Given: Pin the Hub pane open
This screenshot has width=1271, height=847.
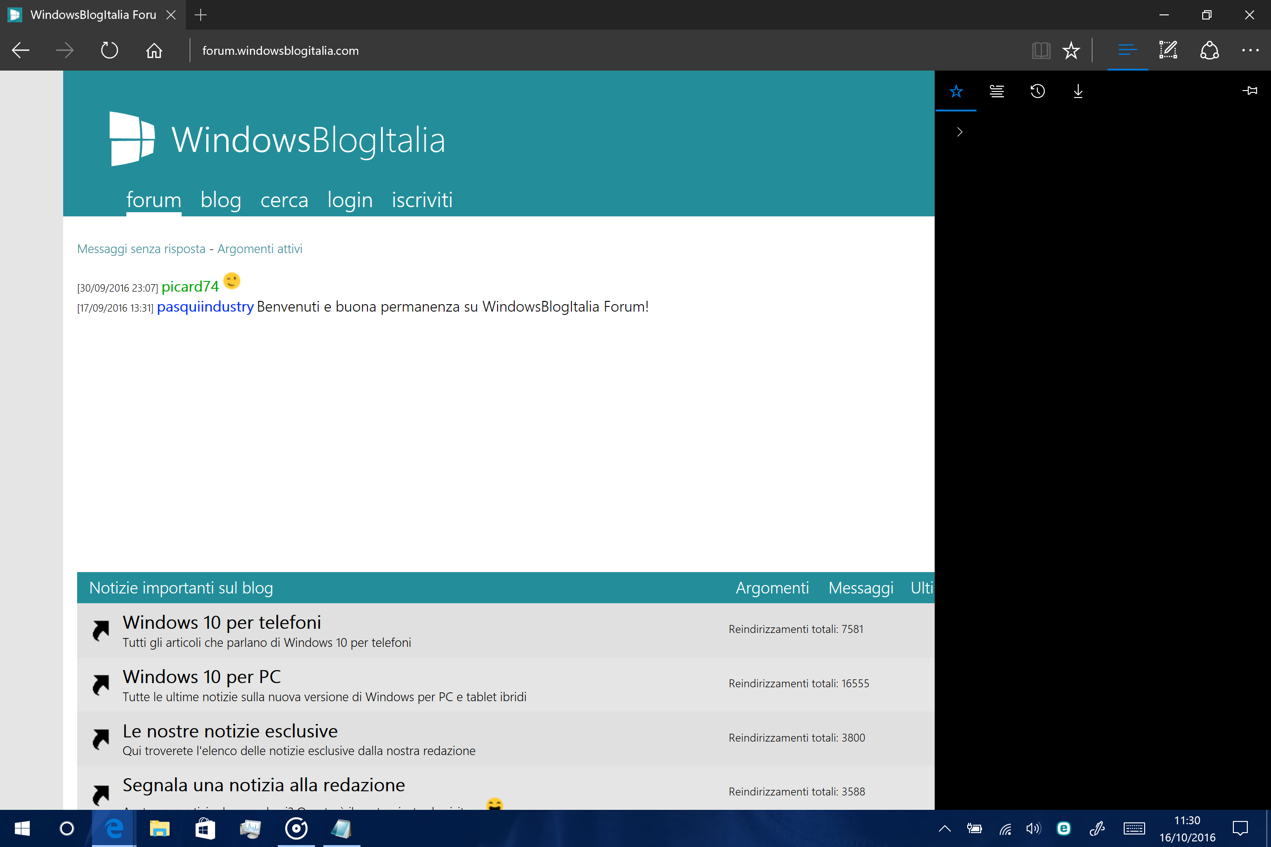Looking at the screenshot, I should [1250, 91].
